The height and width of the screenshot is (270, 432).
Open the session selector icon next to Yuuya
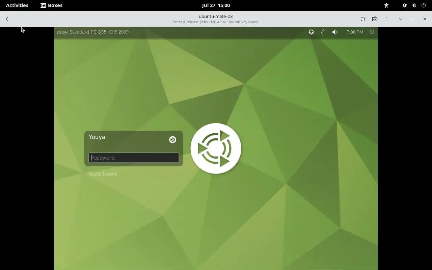pos(172,140)
